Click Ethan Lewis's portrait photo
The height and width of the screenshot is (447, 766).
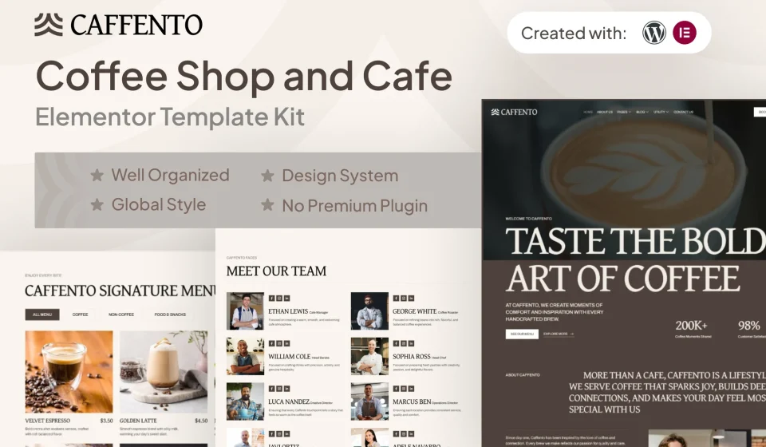[x=245, y=311]
